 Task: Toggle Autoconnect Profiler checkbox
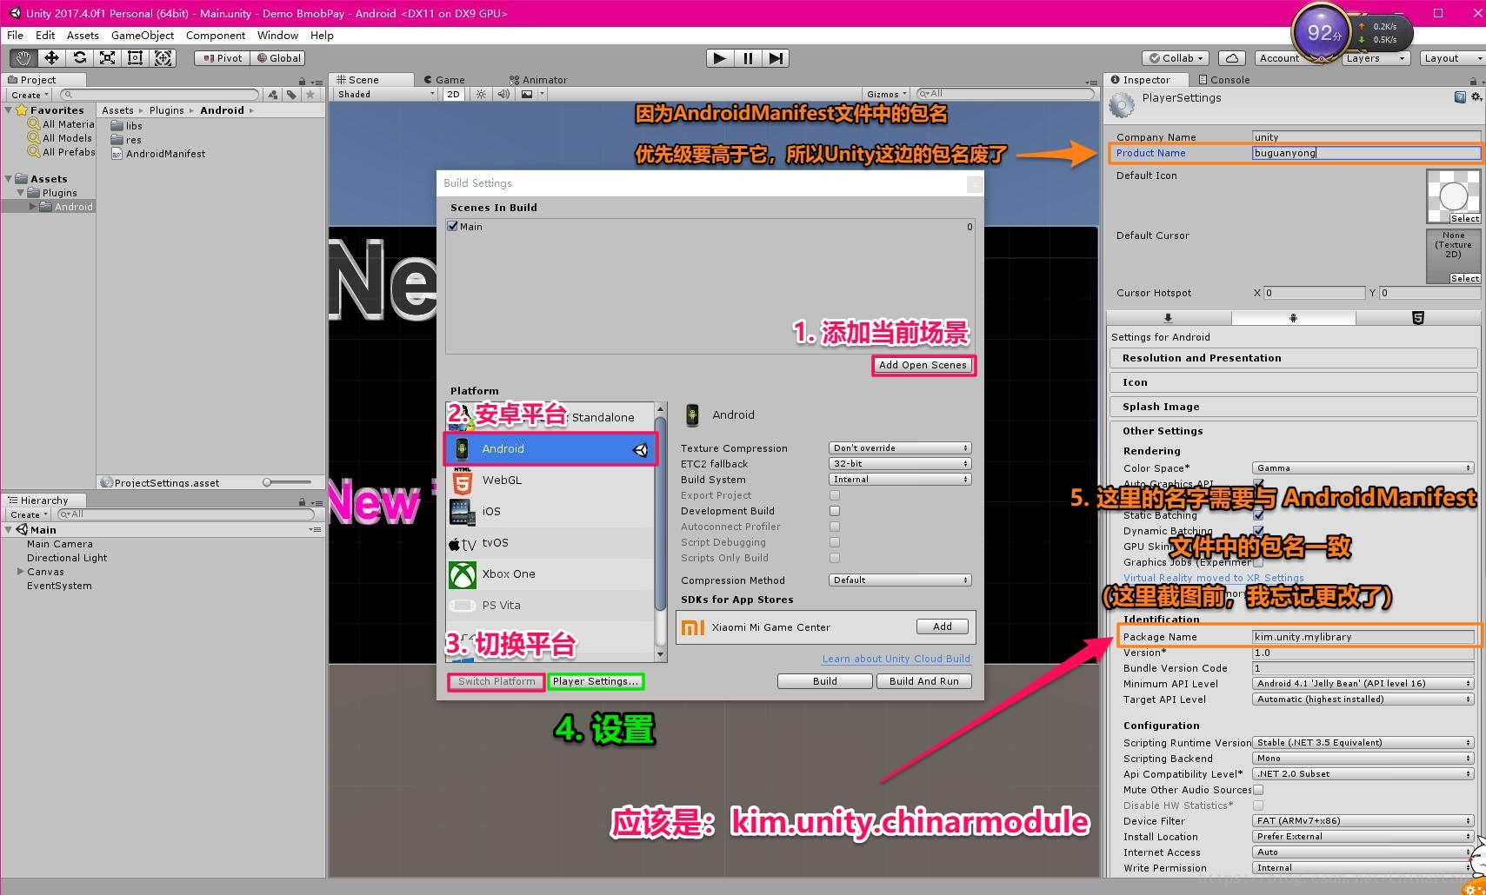pos(835,527)
